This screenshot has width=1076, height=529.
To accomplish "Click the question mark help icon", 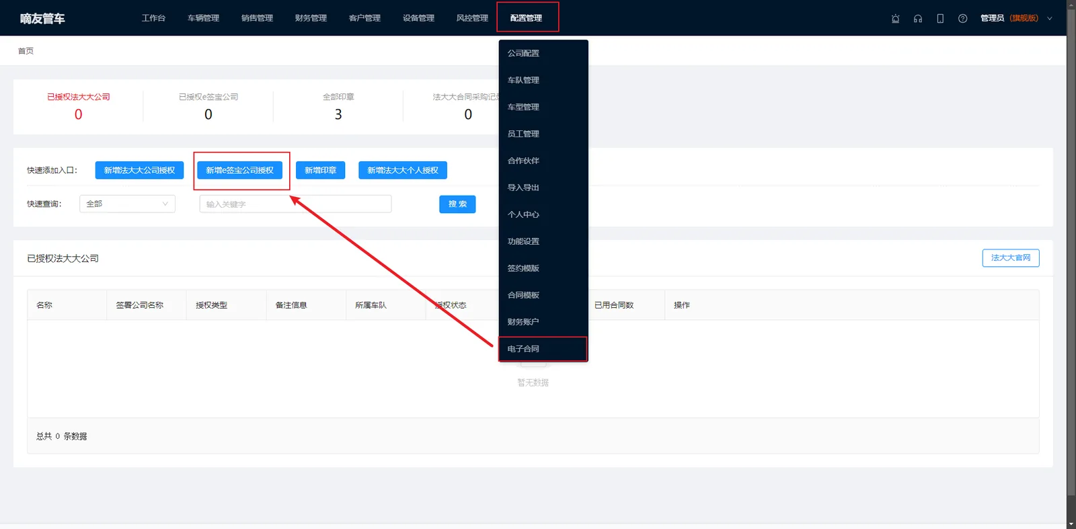I will click(962, 19).
